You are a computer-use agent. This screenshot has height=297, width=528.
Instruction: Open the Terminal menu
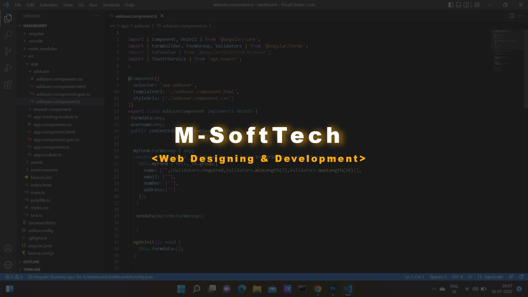pos(111,5)
